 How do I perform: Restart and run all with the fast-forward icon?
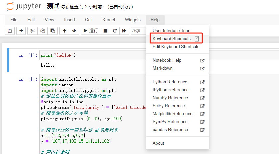click(124, 31)
